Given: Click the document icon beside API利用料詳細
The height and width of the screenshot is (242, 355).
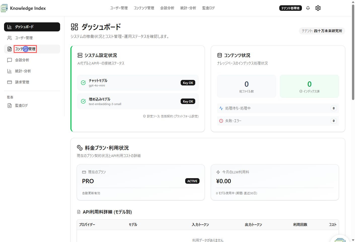Looking at the screenshot, I should point(79,212).
